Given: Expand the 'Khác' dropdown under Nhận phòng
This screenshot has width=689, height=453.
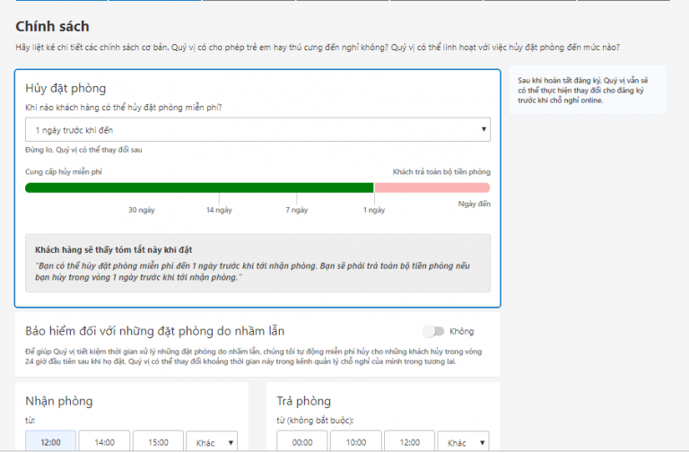Looking at the screenshot, I should coord(211,442).
